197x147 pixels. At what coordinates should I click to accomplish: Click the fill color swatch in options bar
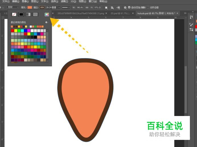tap(30, 7)
